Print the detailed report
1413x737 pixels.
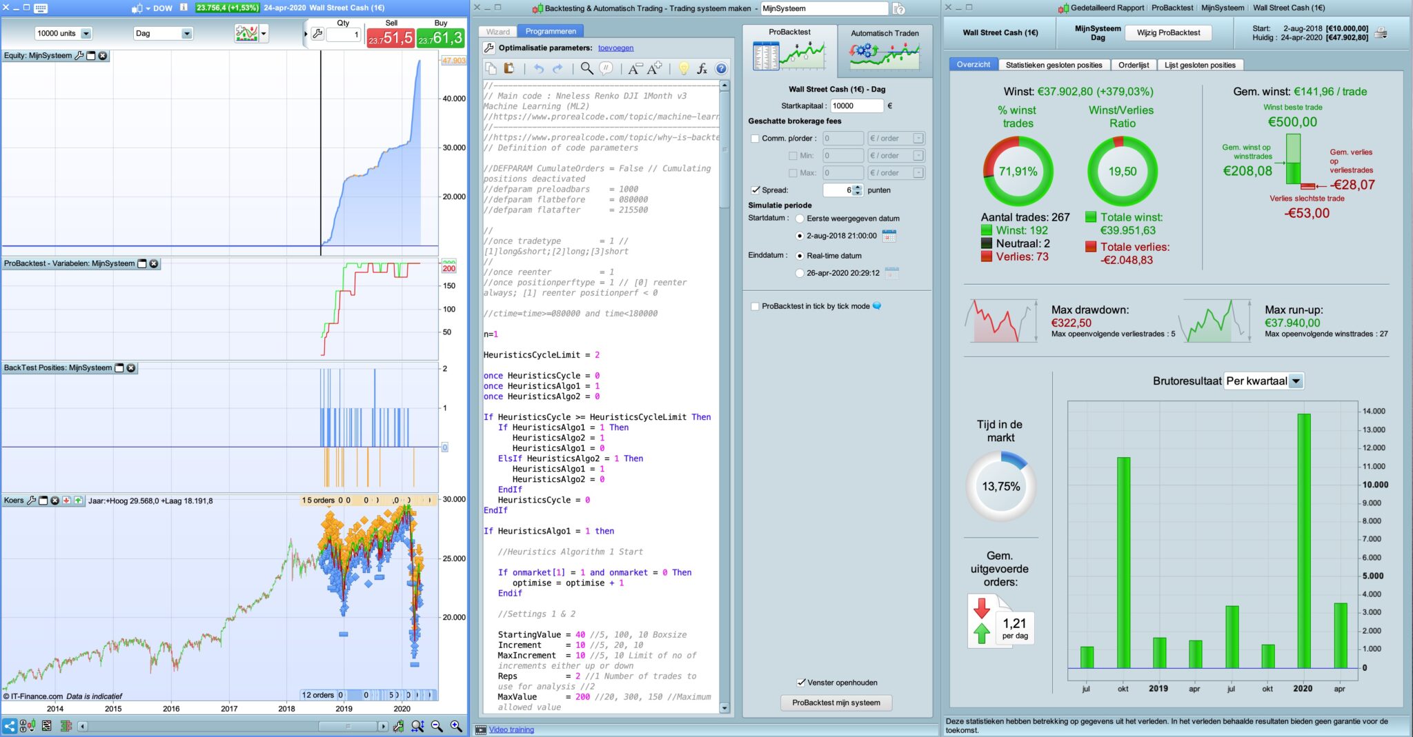(1381, 32)
